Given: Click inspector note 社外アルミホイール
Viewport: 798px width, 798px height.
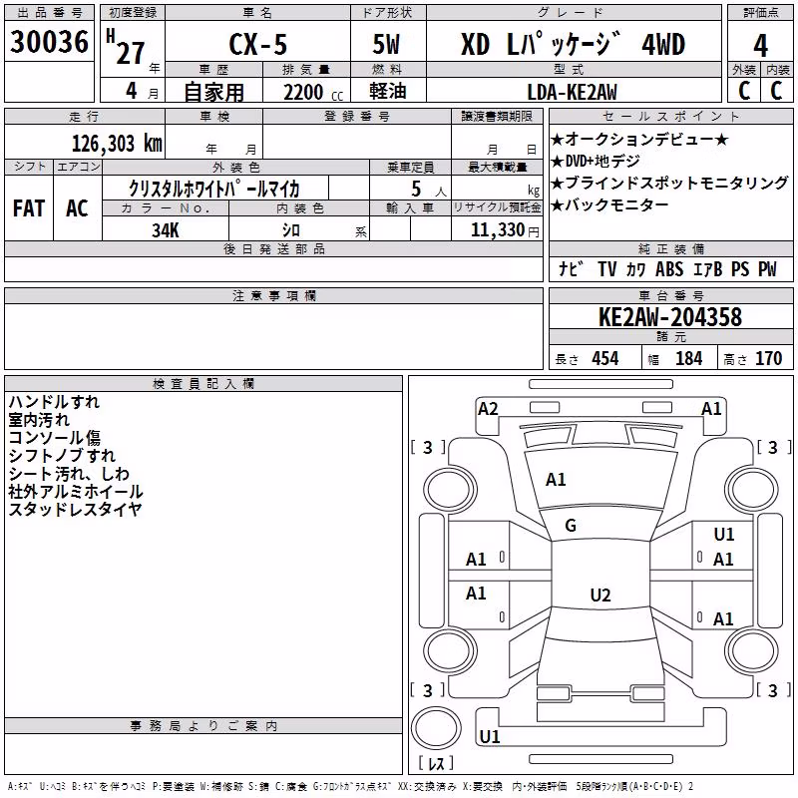Looking at the screenshot, I should tap(76, 491).
